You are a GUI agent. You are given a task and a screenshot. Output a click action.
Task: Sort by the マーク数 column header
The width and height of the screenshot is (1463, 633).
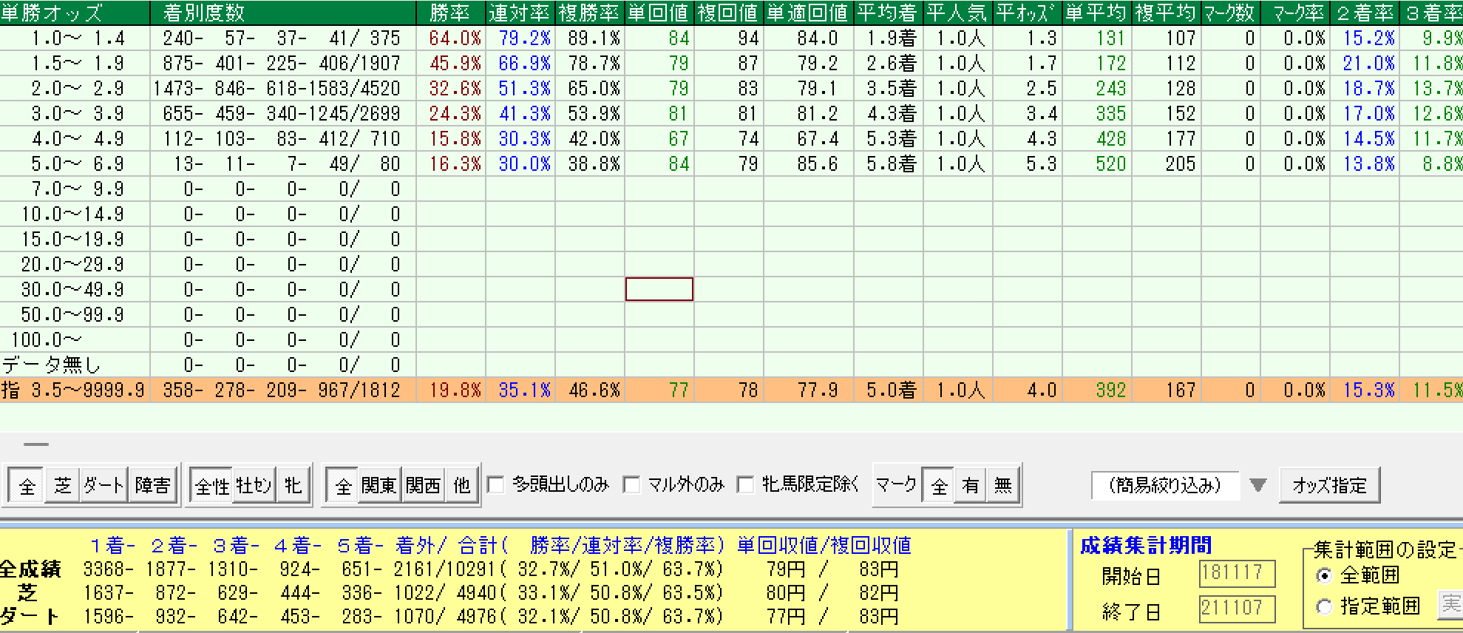(x=1230, y=13)
